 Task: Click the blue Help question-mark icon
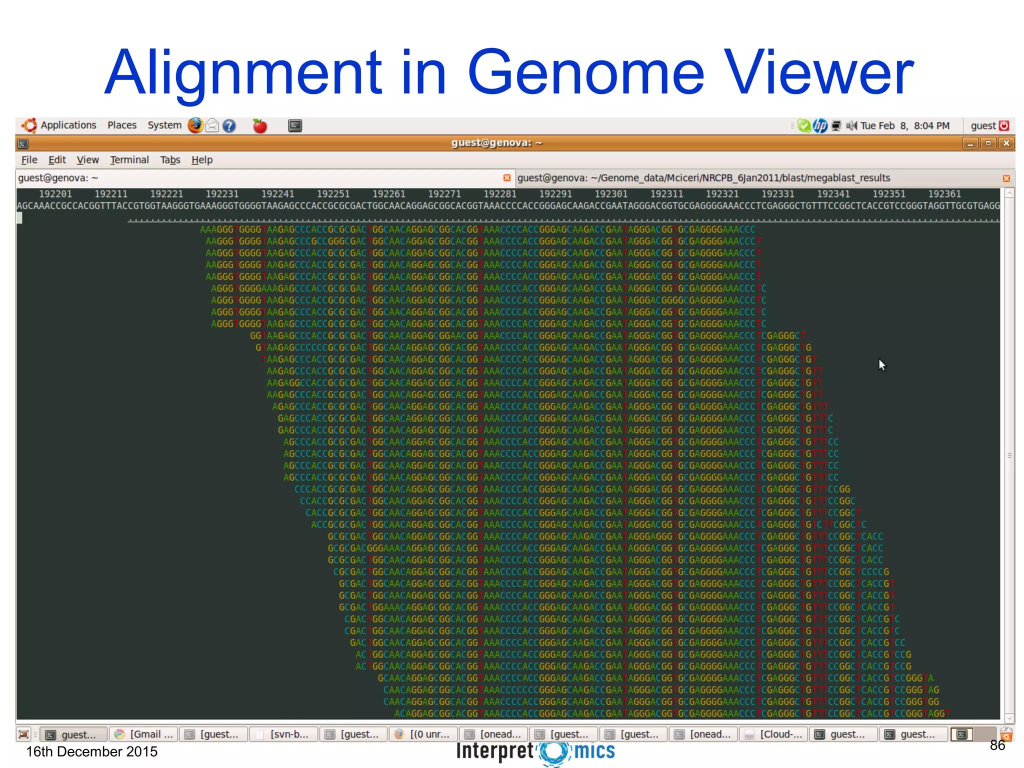[x=229, y=125]
